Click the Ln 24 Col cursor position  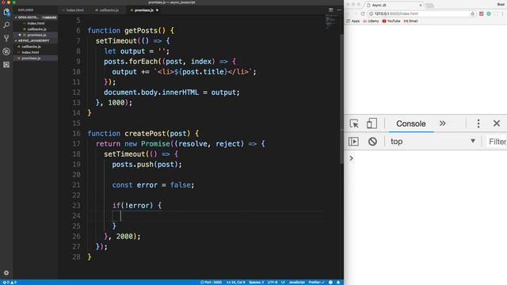(236, 283)
